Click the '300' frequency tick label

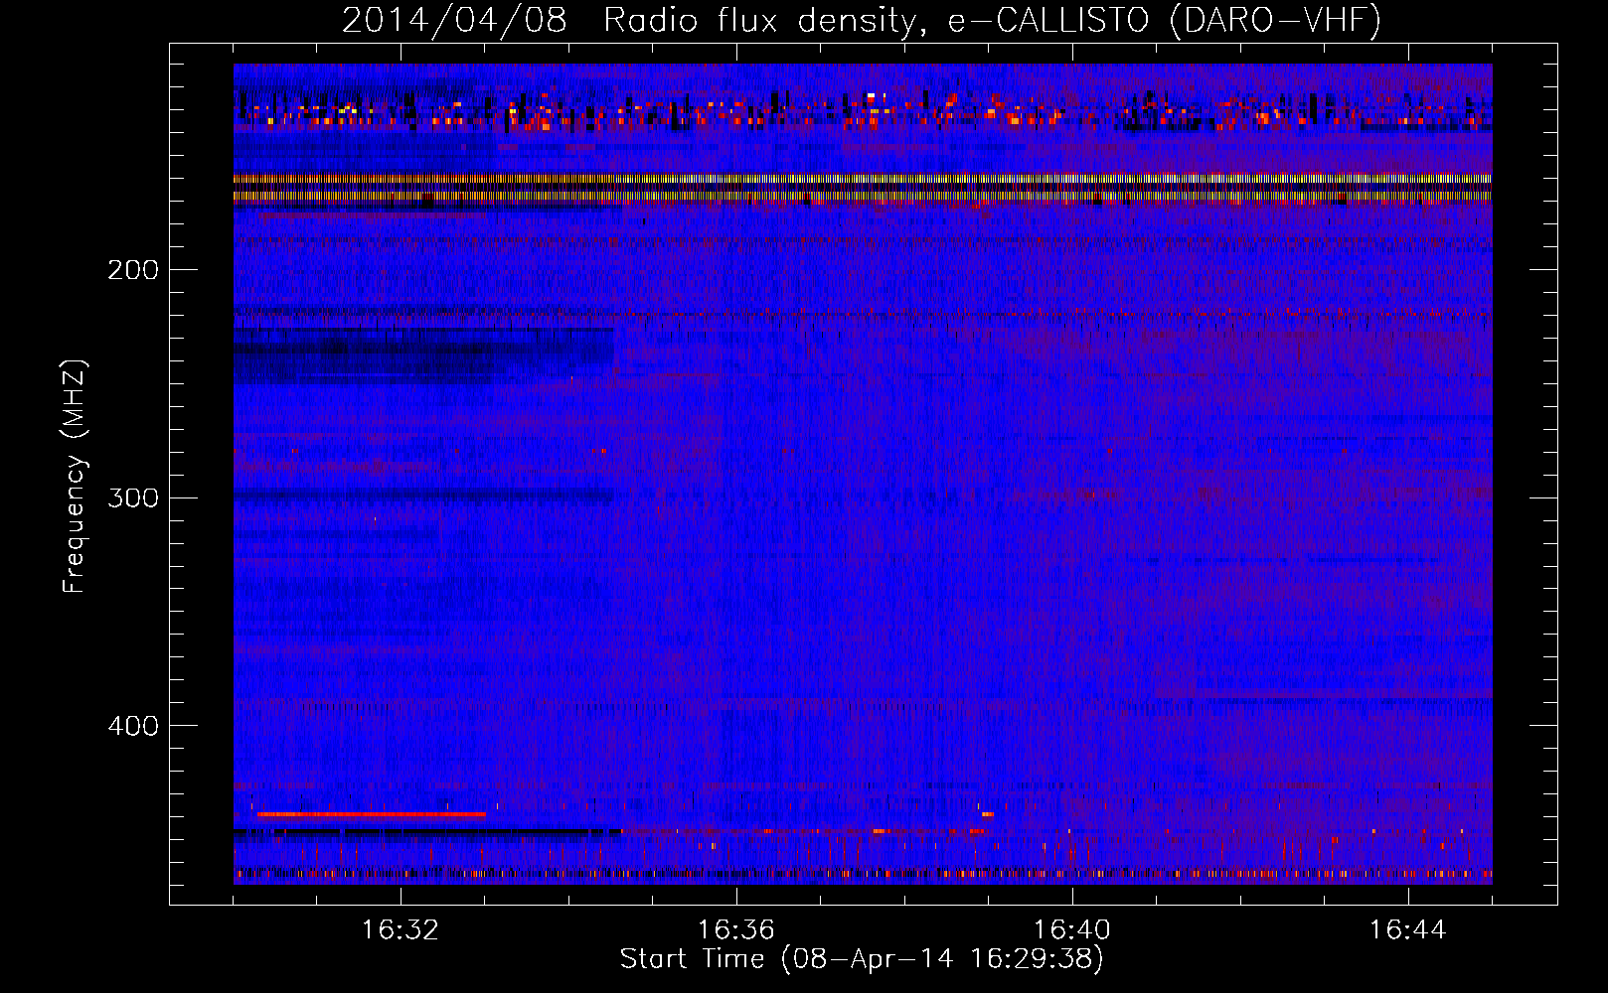tap(133, 497)
